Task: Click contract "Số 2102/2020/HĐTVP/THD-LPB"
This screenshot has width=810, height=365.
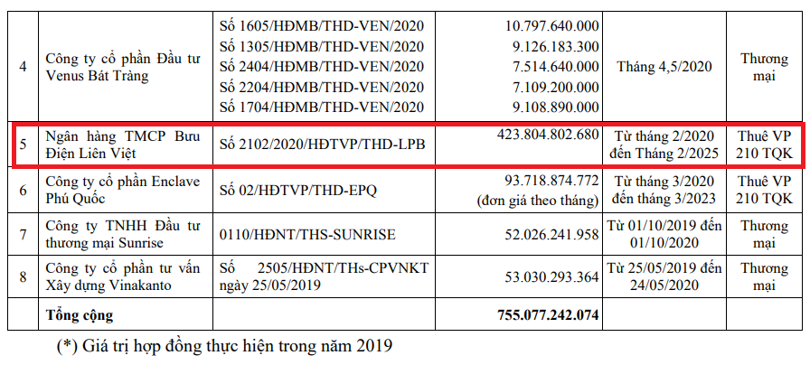Action: (323, 145)
